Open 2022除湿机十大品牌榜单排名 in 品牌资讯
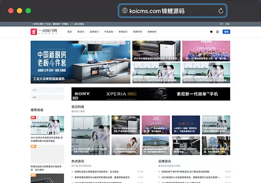 coord(191,177)
